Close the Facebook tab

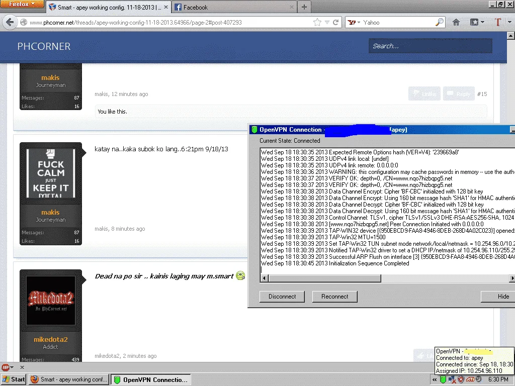pos(292,7)
